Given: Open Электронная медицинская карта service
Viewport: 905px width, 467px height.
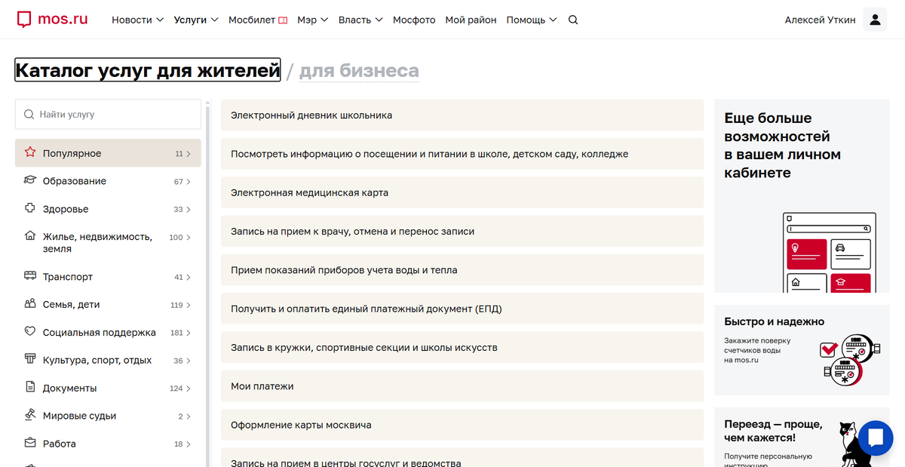Looking at the screenshot, I should (x=462, y=192).
